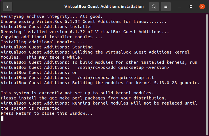Image resolution: width=209 pixels, height=136 pixels.
Task: Click the line 'Removing installed version 6.1.32'
Action: 85,32
